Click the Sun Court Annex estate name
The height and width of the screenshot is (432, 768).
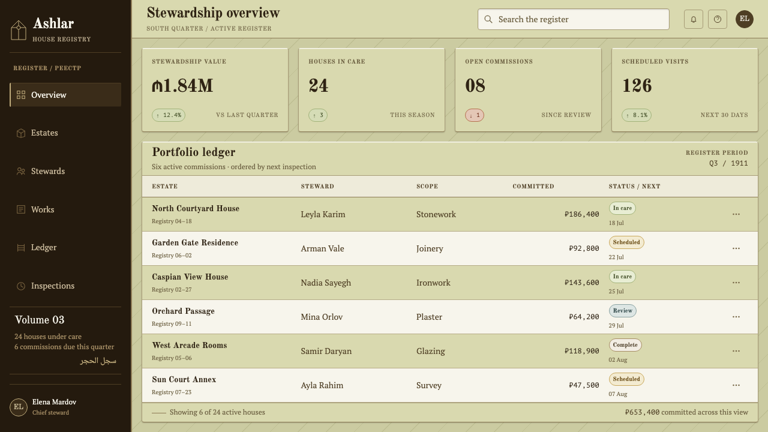(x=184, y=380)
